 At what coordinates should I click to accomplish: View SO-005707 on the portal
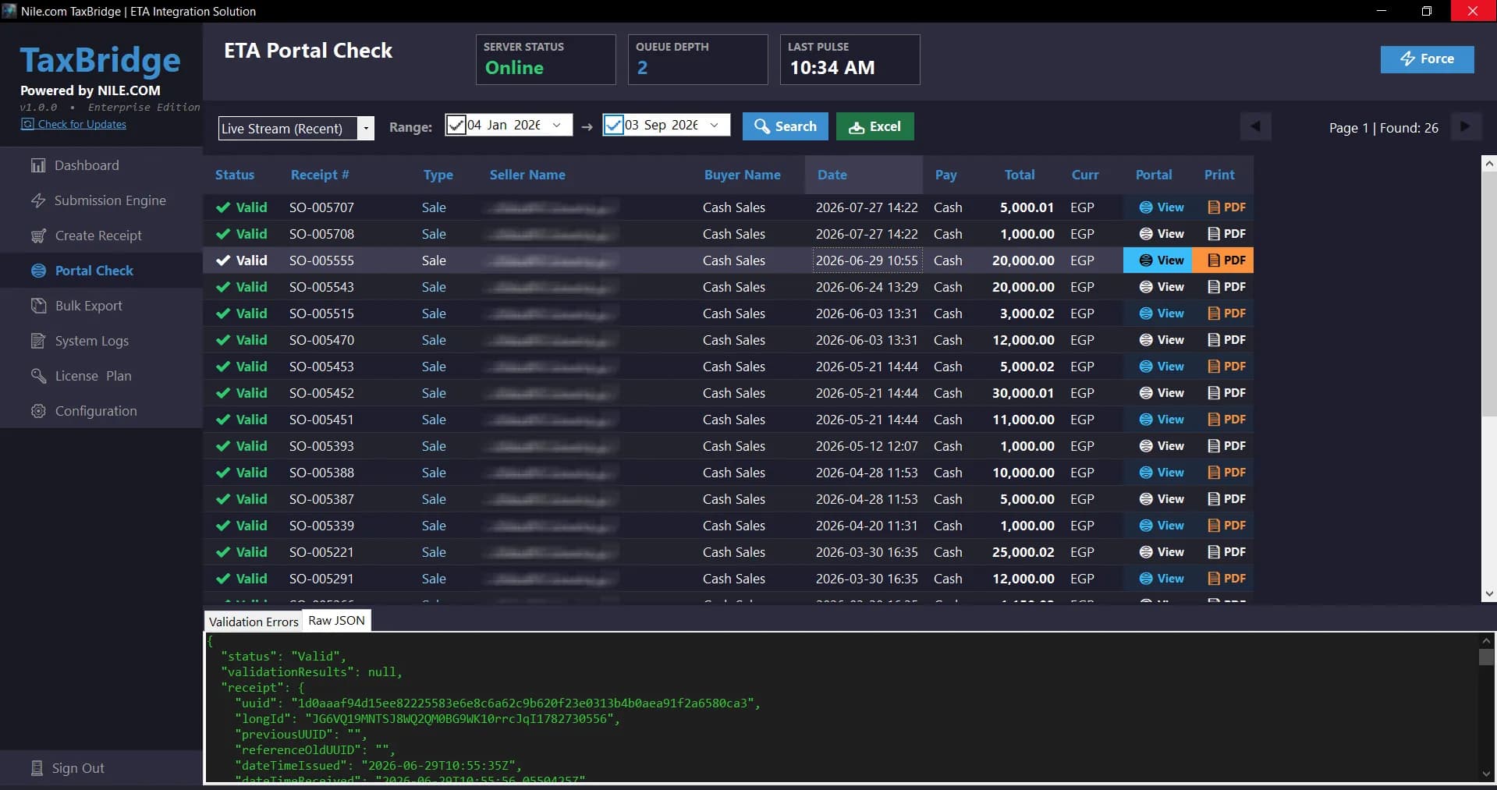pyautogui.click(x=1162, y=207)
